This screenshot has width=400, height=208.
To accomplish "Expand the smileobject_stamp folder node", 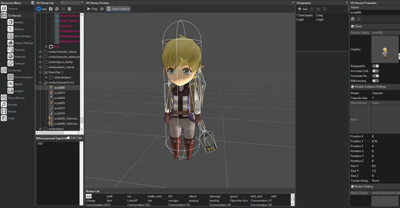I will [40, 62].
